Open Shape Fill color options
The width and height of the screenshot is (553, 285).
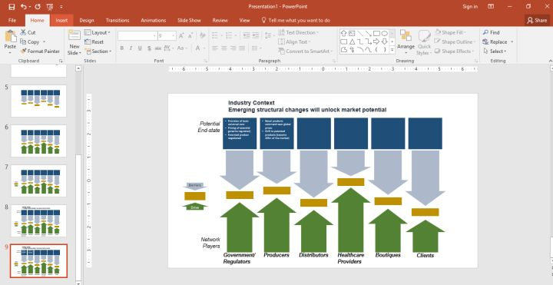click(x=449, y=32)
